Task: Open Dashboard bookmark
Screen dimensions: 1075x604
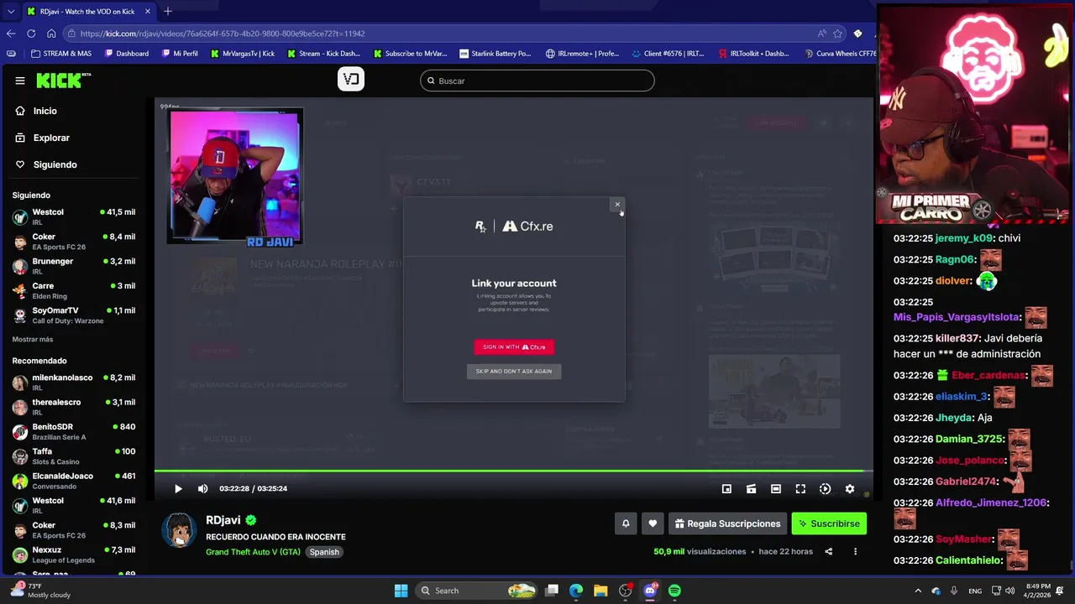Action: [x=126, y=54]
